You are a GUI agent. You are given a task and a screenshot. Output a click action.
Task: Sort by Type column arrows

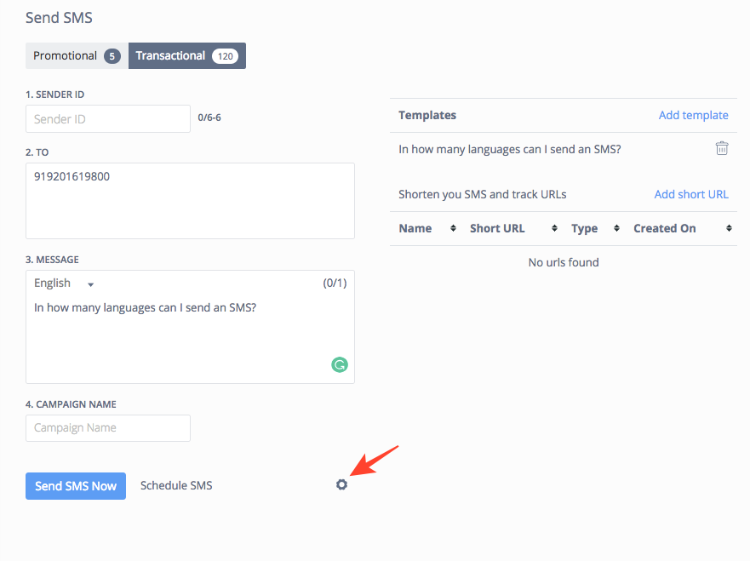tap(616, 228)
